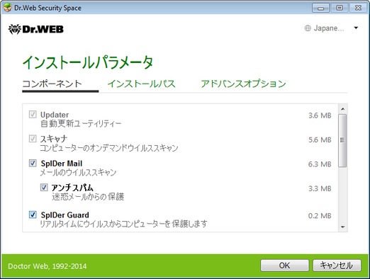Click the Dr.WEB spider logo

click(x=36, y=29)
